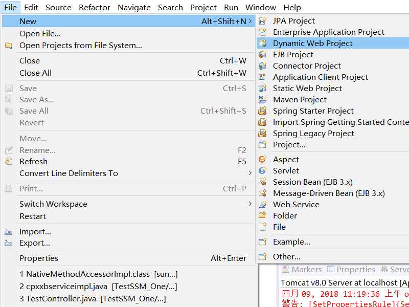
Task: Open the File menu
Action: 10,7
